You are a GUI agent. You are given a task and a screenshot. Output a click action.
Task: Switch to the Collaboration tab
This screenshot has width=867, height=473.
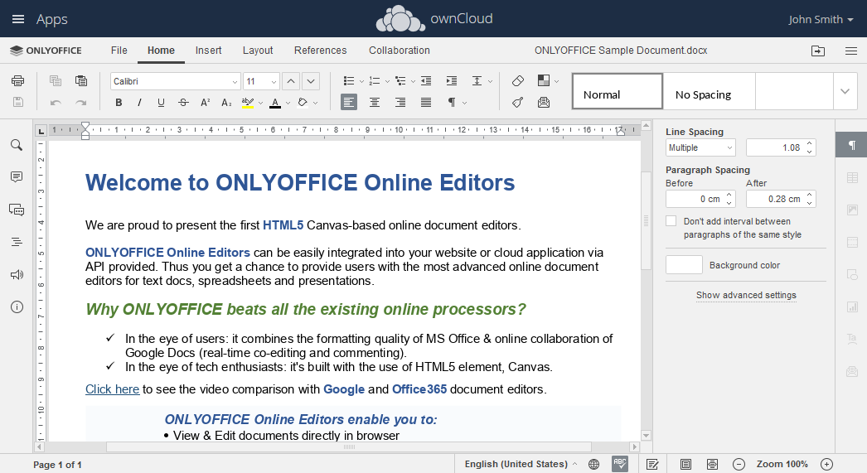tap(400, 51)
